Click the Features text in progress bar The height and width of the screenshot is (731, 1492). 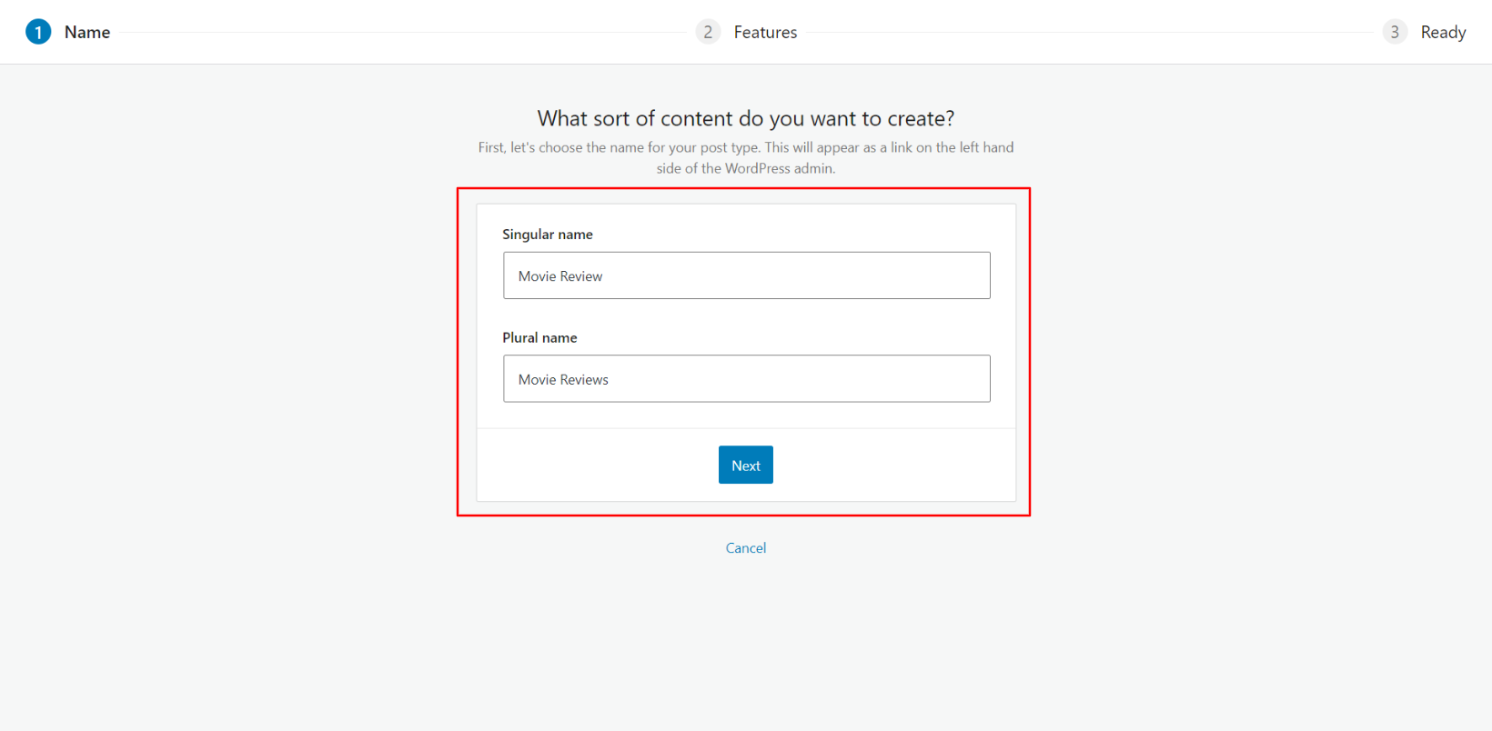(x=765, y=32)
